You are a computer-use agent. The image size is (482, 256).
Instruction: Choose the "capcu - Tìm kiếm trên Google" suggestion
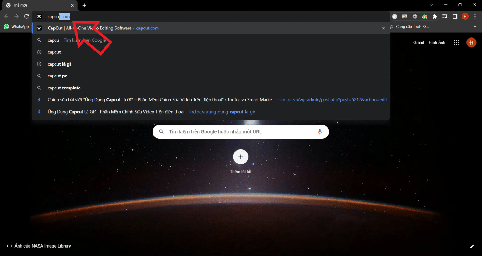tap(211, 40)
